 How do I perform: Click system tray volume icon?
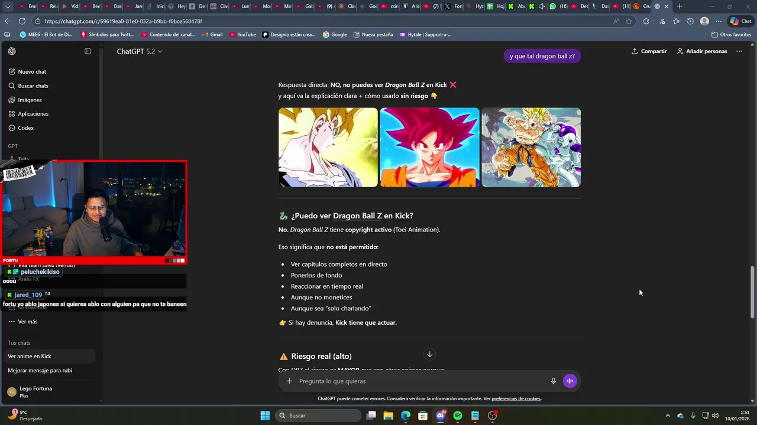click(715, 416)
